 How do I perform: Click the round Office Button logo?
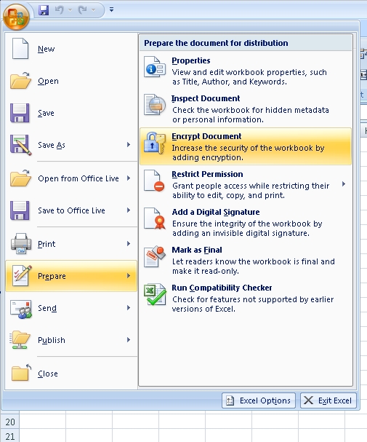(16, 17)
